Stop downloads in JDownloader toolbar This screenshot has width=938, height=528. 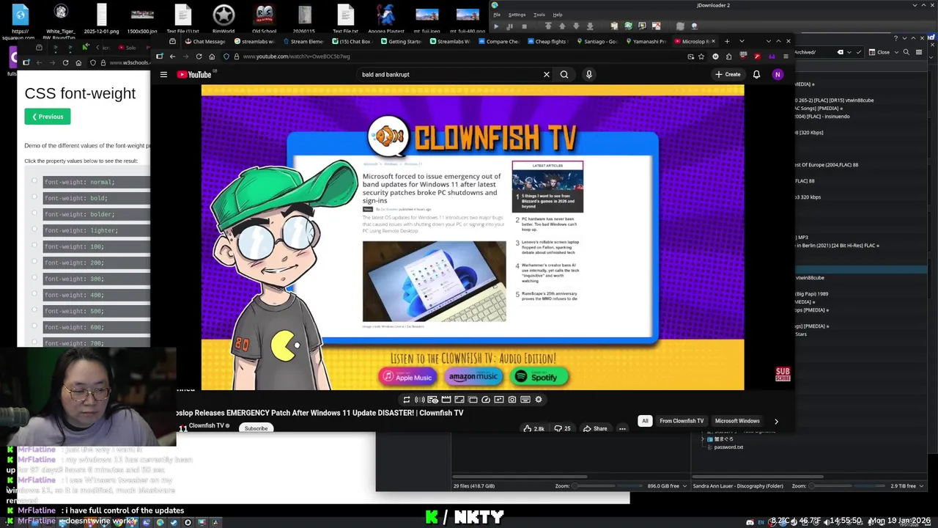coord(524,26)
